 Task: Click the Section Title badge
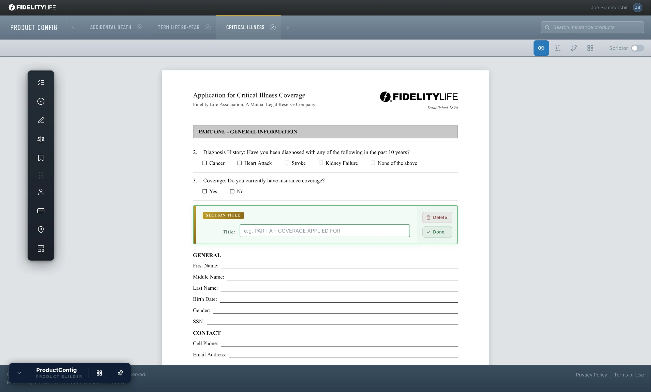(x=223, y=215)
